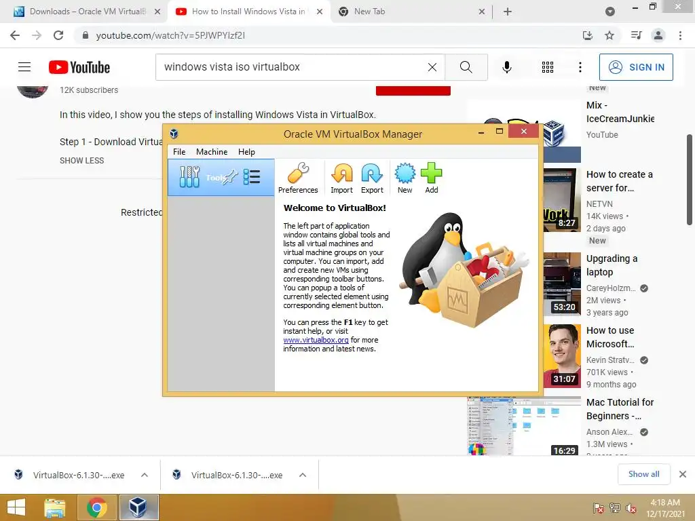Screen dimensions: 695x521
Task: Close the downloads bar
Action: (x=683, y=474)
